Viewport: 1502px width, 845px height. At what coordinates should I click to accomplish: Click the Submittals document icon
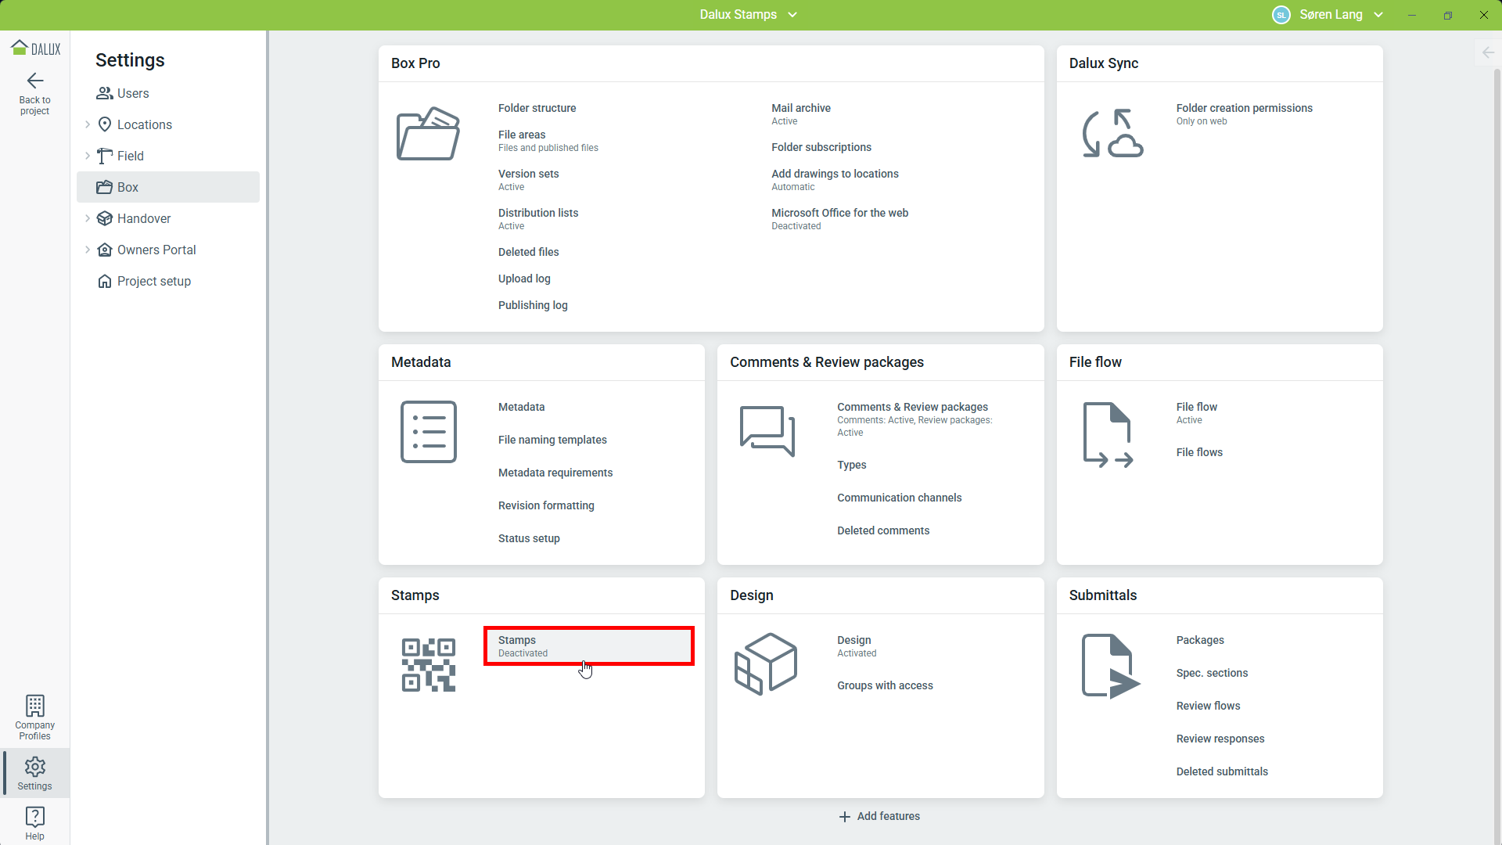1110,666
